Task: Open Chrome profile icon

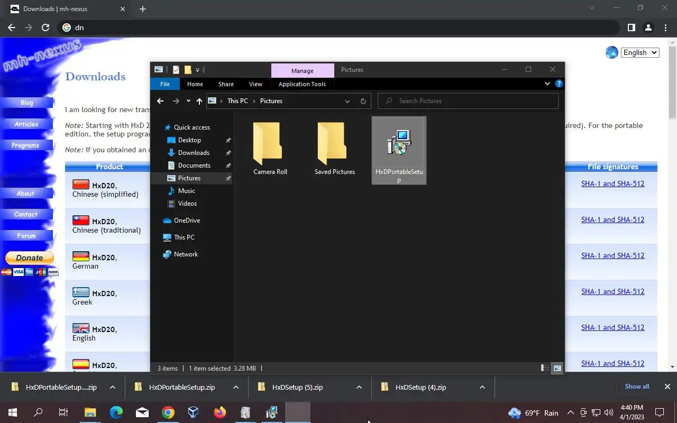Action: (x=648, y=27)
